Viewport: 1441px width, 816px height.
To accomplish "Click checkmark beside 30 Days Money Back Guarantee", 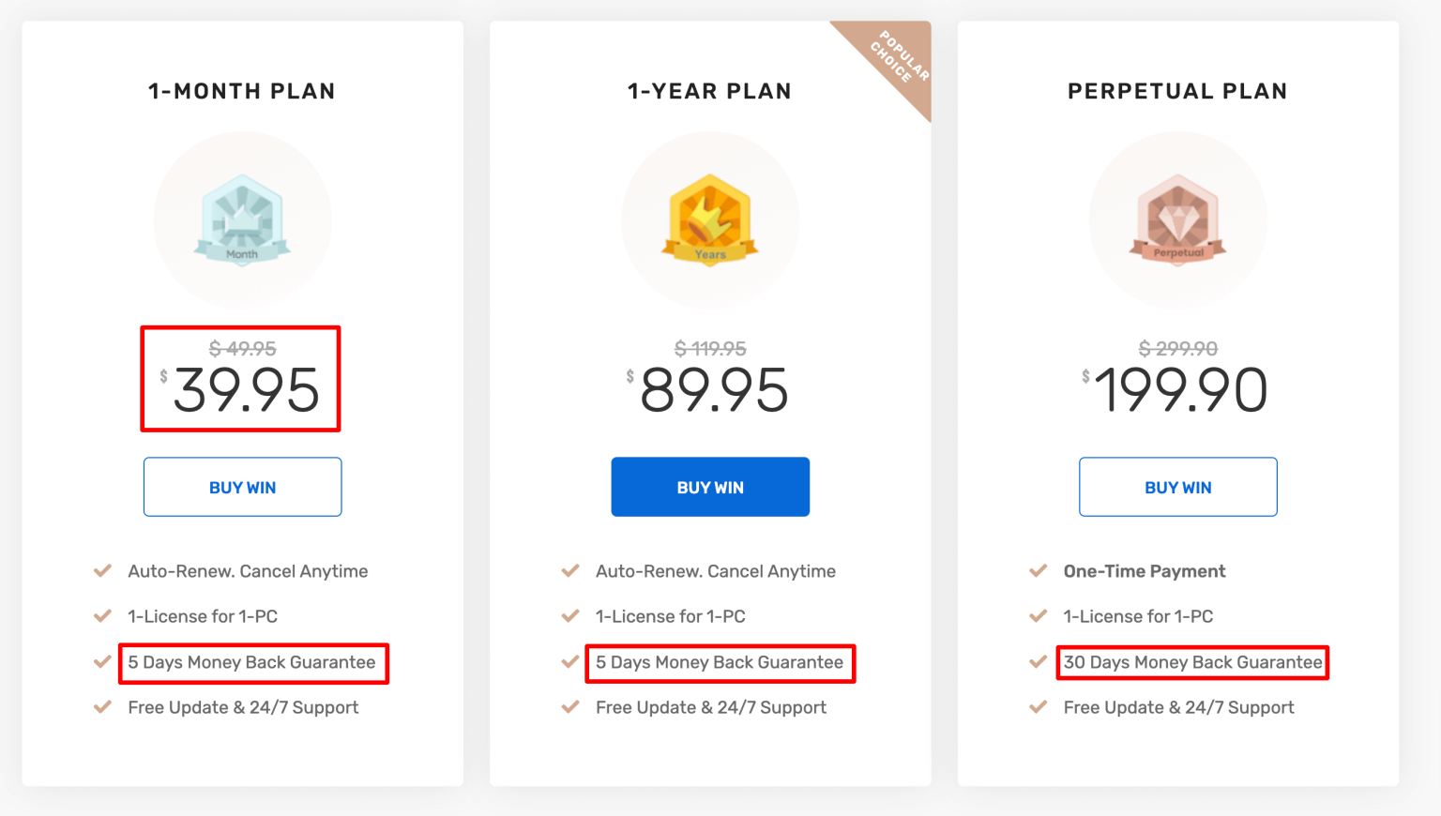I will point(1039,662).
